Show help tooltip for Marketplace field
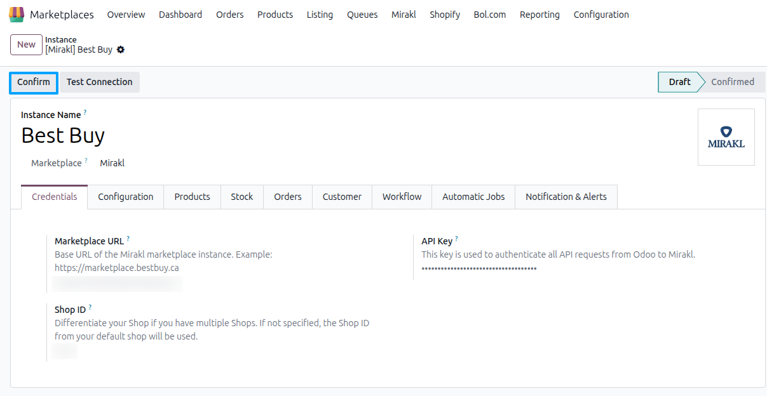The height and width of the screenshot is (396, 767). [x=86, y=161]
